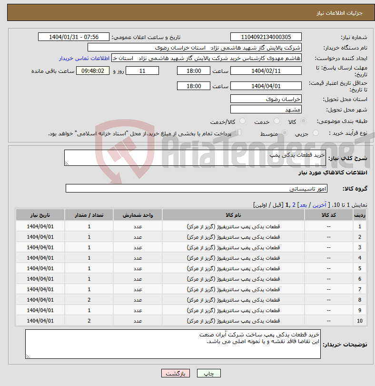This screenshot has height=386, width=375.
Task: Go to last page link آخرین
Action: click(319, 205)
